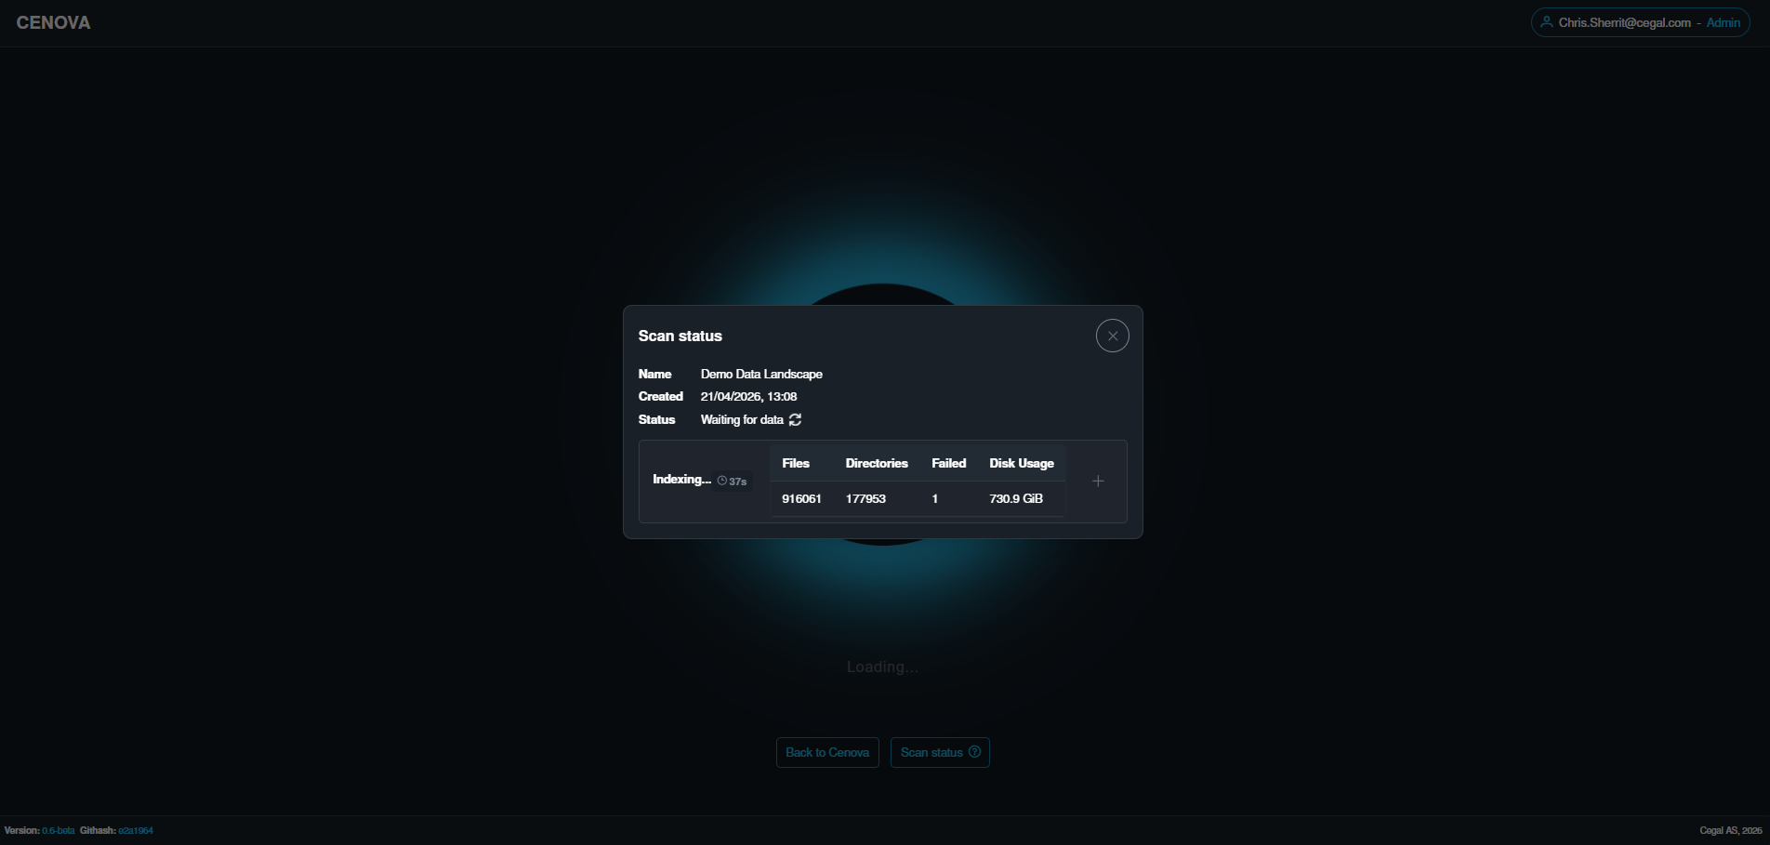Select the Directories column header

(877, 463)
